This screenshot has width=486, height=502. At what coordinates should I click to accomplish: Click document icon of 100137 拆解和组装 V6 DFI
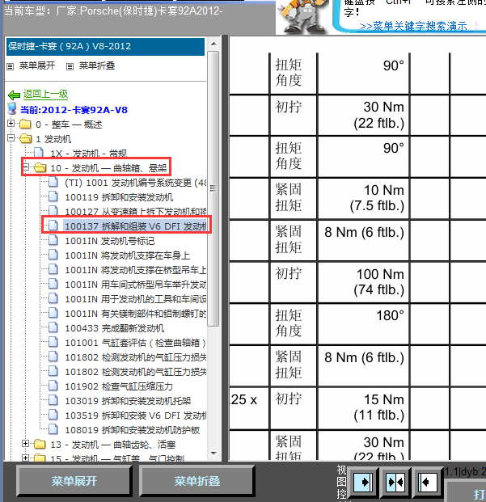53,226
